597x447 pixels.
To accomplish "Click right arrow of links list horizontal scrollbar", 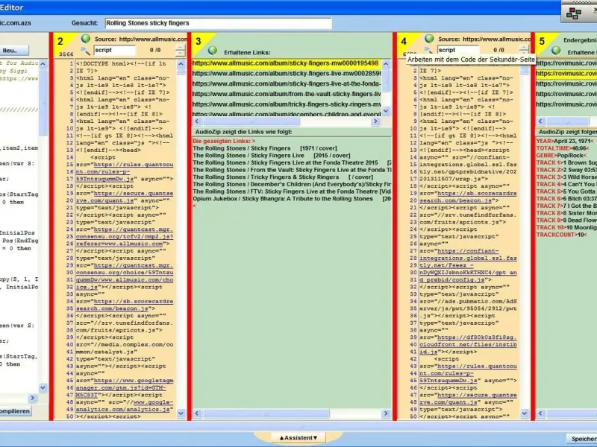I will coord(375,121).
